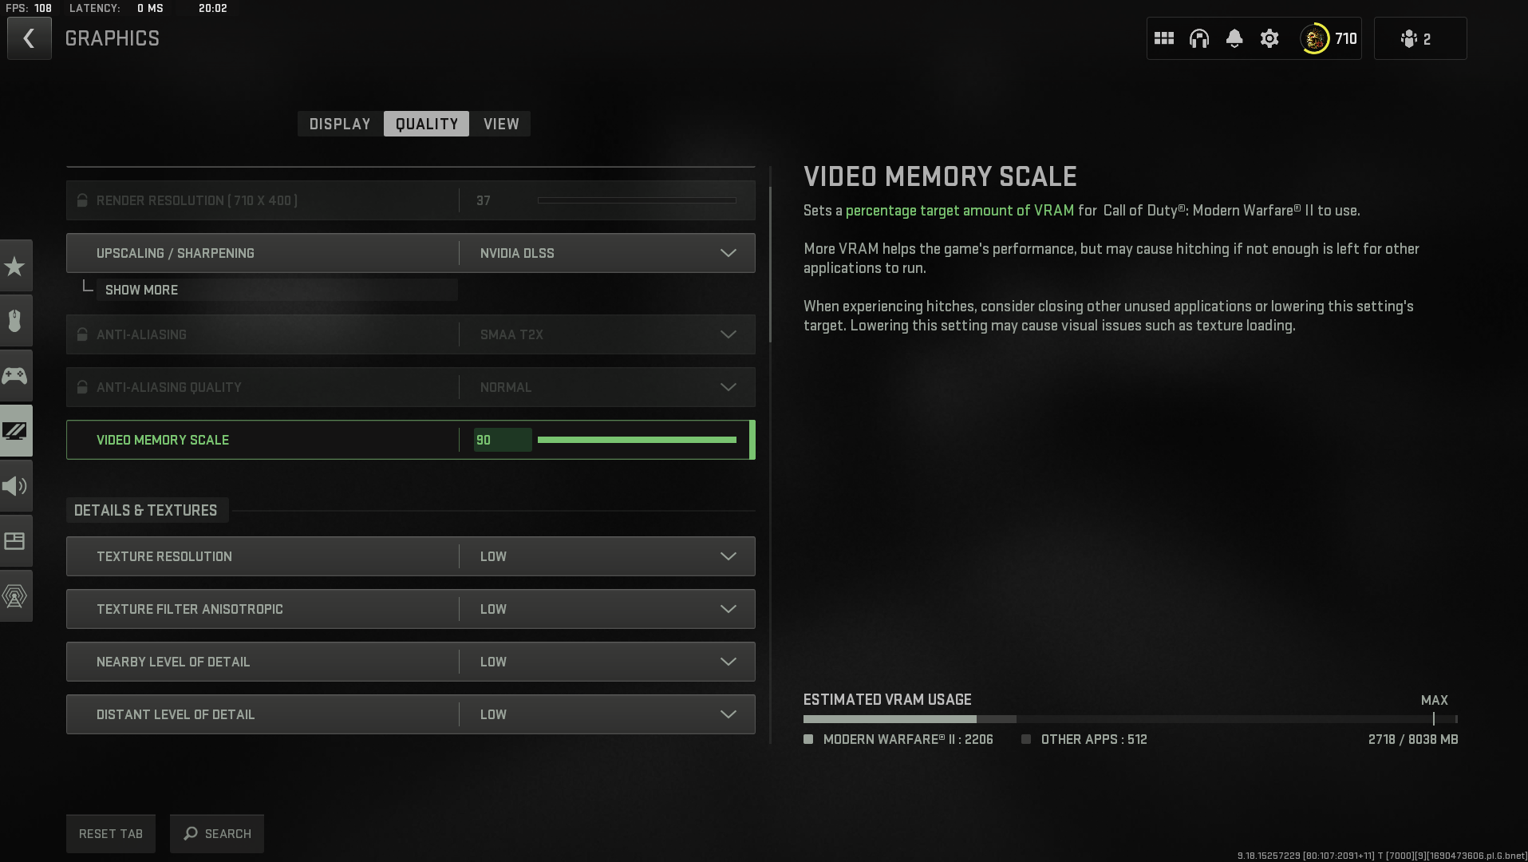Click Modern Warfare II : 2206 legend
This screenshot has width=1528, height=862.
(x=898, y=739)
